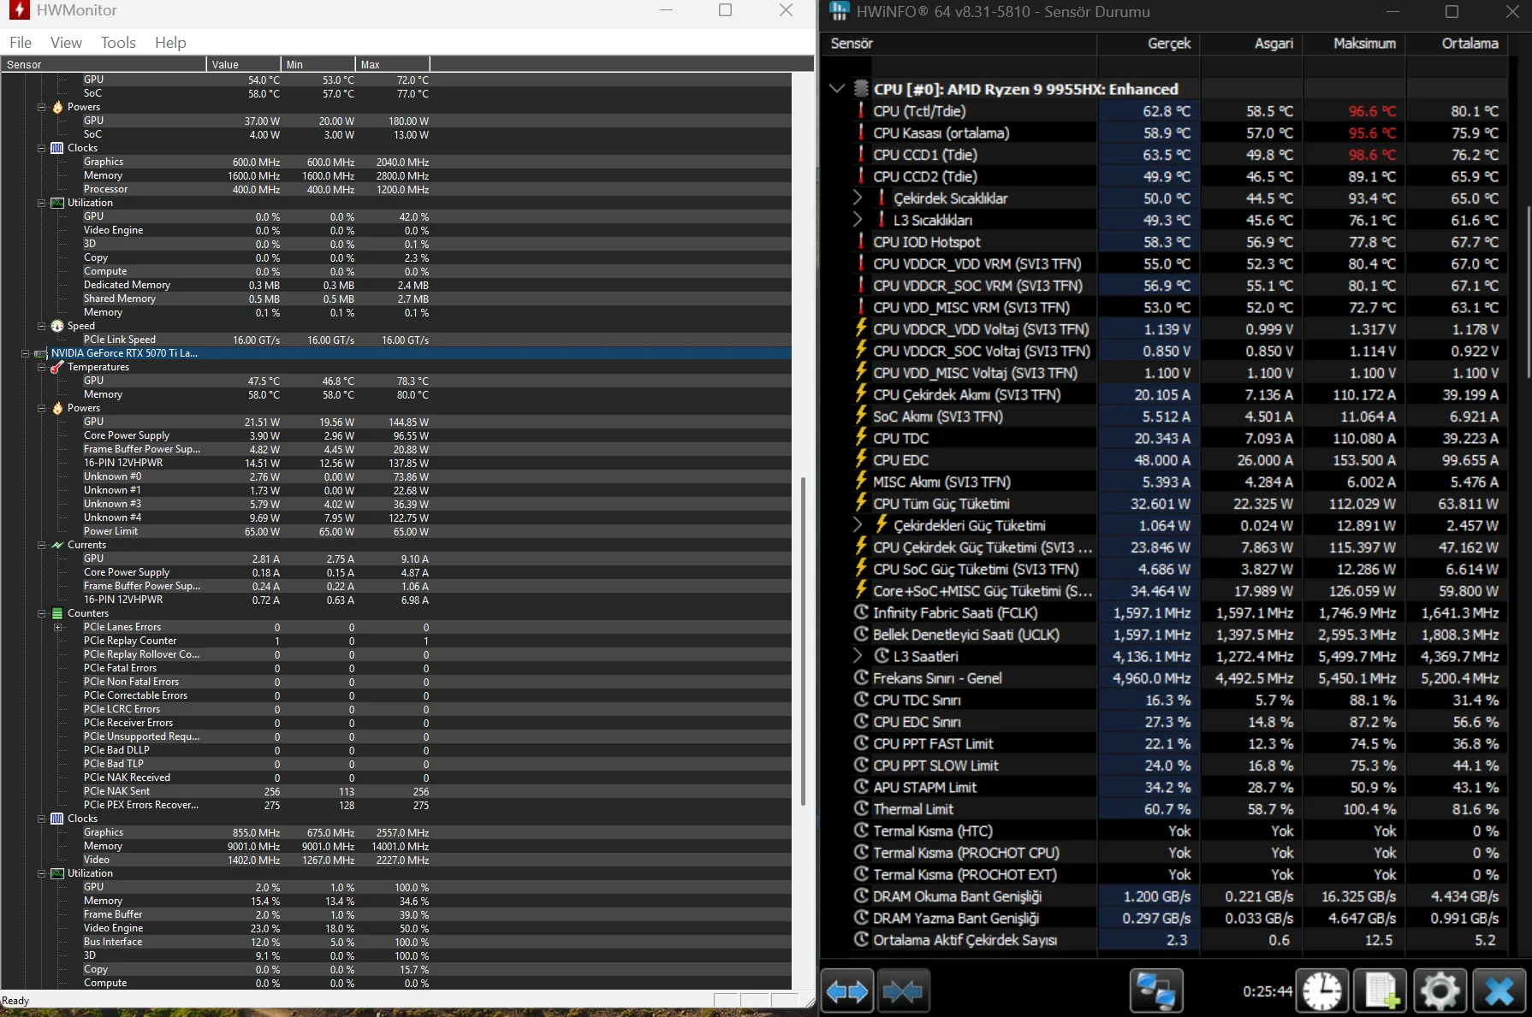Image resolution: width=1532 pixels, height=1017 pixels.
Task: Click the Asgari column header in HWiNFO
Action: 1252,44
